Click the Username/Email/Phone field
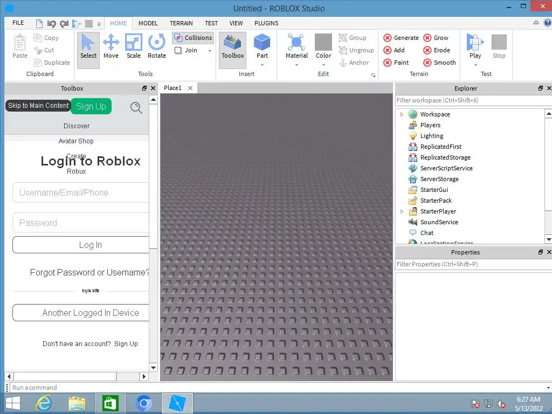The height and width of the screenshot is (414, 552). pyautogui.click(x=81, y=192)
